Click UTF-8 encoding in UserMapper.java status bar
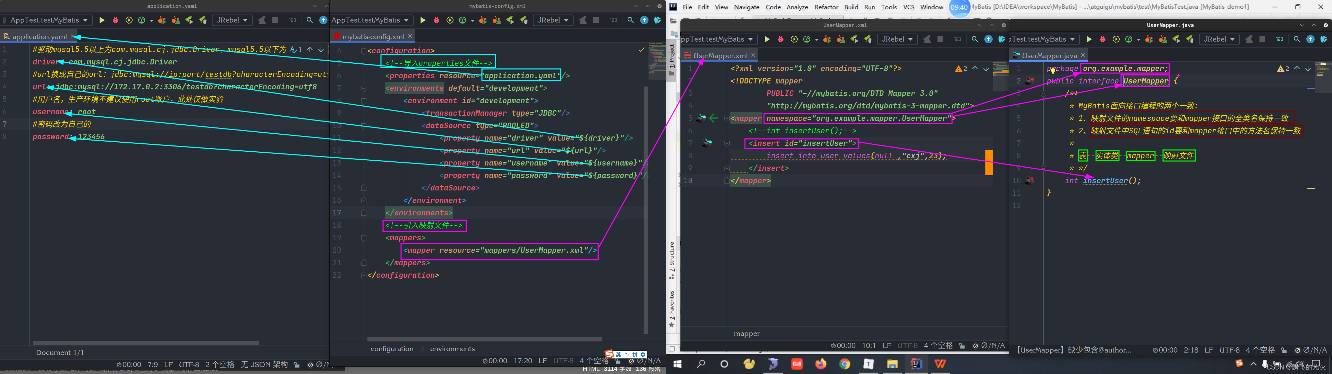The height and width of the screenshot is (374, 1332). tap(1230, 350)
